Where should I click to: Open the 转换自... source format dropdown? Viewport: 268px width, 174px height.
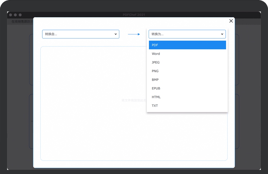tap(80, 34)
